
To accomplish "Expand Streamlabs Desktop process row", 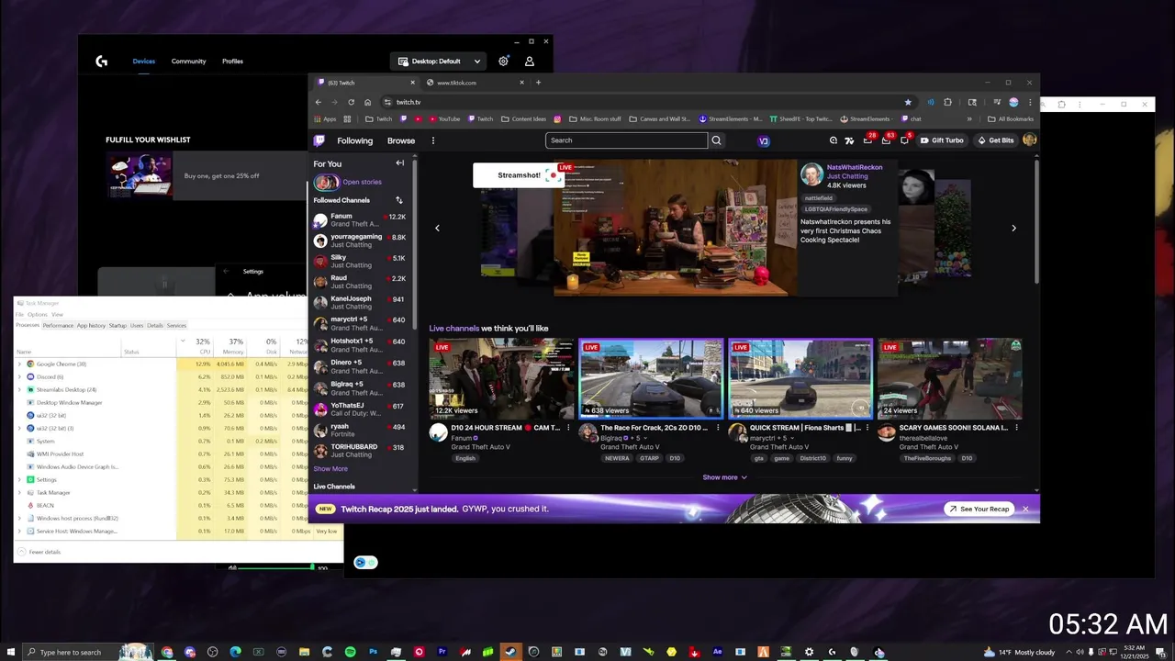I will 19,390.
